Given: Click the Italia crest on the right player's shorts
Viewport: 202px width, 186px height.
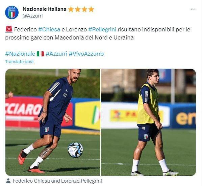Looking at the screenshot, I should pos(146,137).
